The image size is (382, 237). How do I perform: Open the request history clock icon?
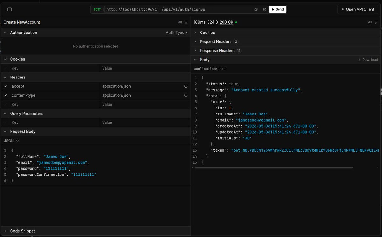click(264, 10)
